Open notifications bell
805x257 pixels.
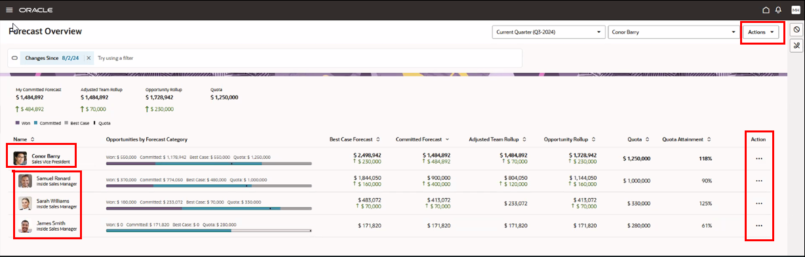point(778,10)
